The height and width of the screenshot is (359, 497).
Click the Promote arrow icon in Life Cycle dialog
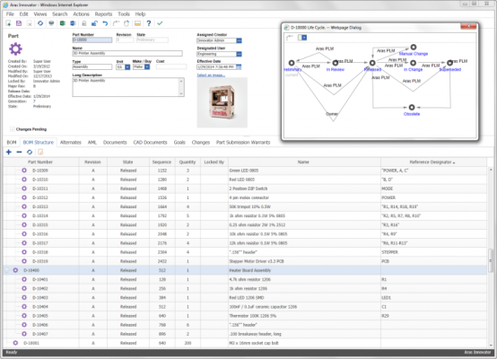290,38
